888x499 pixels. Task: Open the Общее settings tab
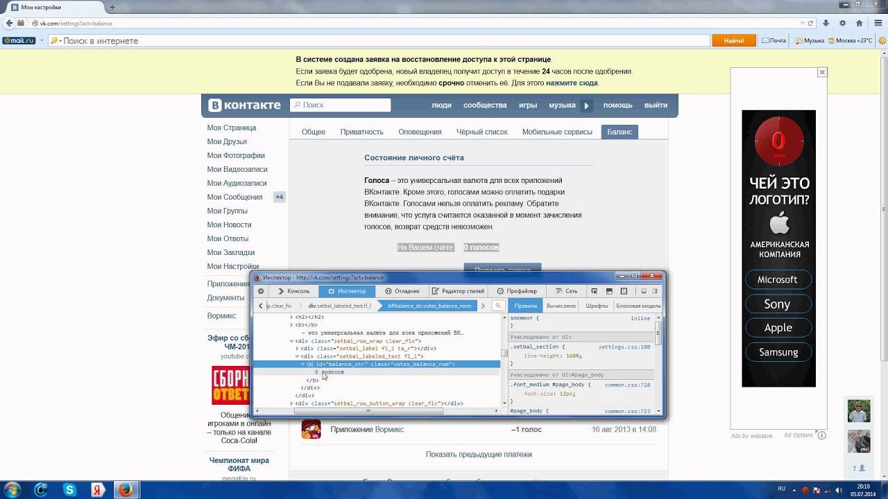(313, 132)
